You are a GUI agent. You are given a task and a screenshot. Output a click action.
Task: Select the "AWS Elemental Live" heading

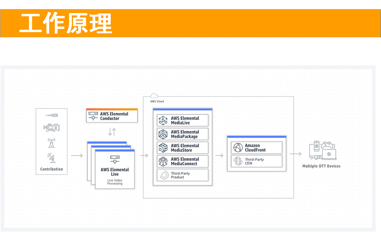[115, 172]
